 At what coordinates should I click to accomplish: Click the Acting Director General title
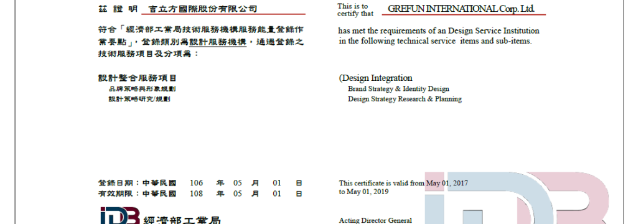coord(375,220)
